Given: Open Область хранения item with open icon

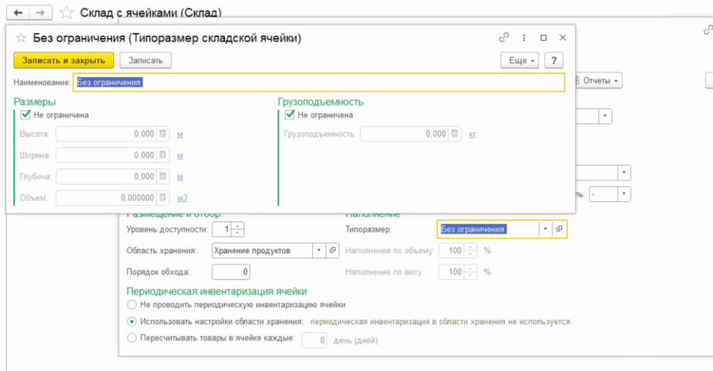Looking at the screenshot, I should [x=332, y=251].
